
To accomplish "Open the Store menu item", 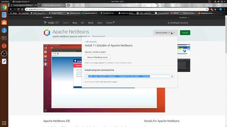I will coord(66,23).
